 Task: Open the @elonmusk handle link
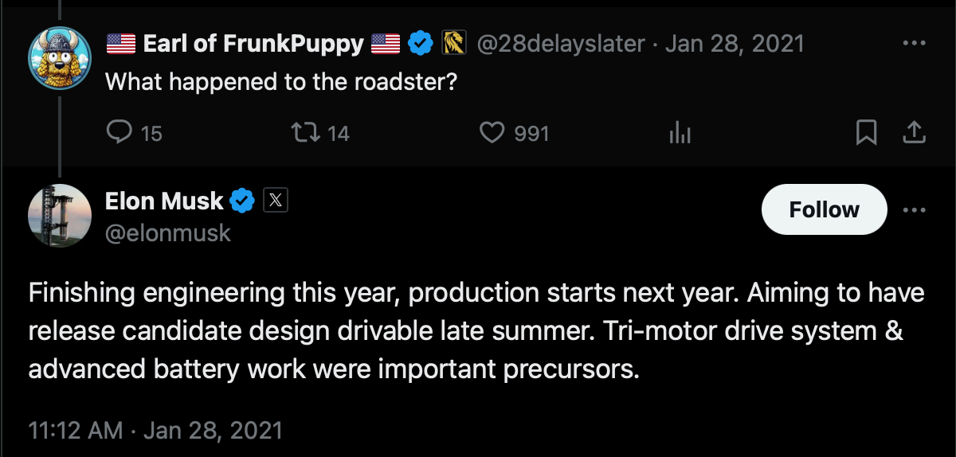(x=168, y=232)
